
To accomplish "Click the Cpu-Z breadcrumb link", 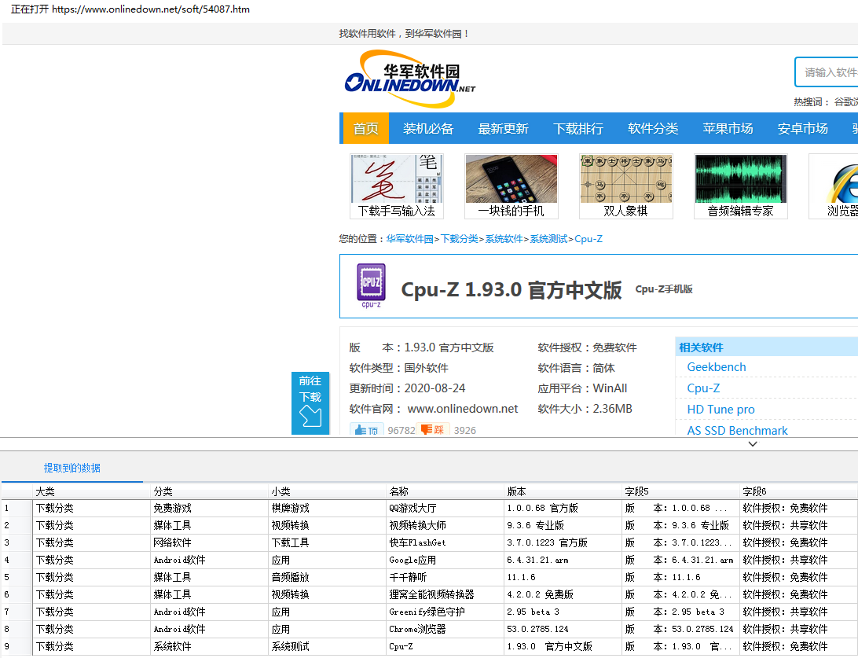I will 588,239.
